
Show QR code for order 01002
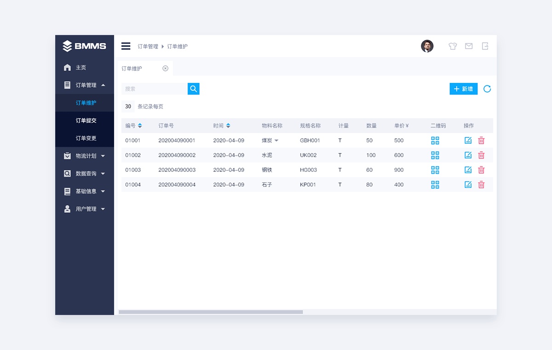click(435, 155)
